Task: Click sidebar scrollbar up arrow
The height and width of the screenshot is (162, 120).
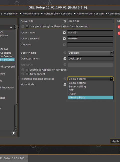Action: 16,27
